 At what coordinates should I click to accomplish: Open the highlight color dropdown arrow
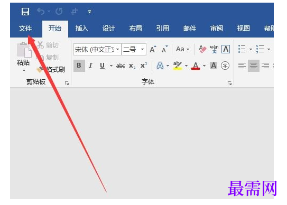click(186, 66)
